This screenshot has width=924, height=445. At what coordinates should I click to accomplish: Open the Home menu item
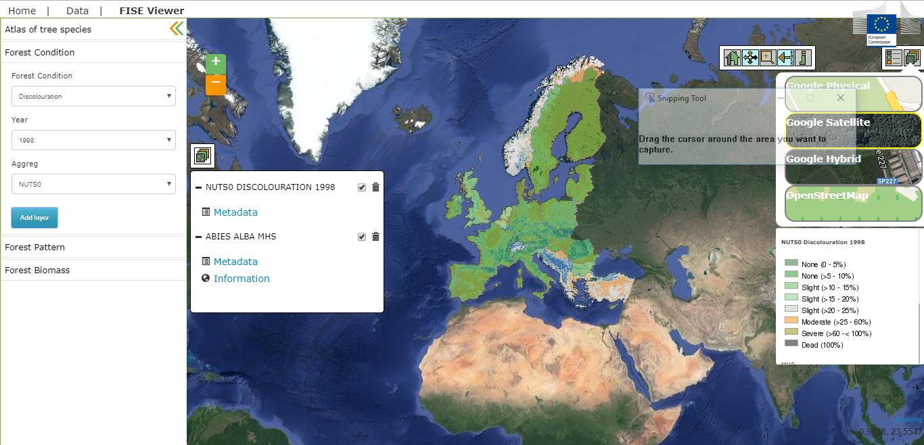[x=22, y=11]
